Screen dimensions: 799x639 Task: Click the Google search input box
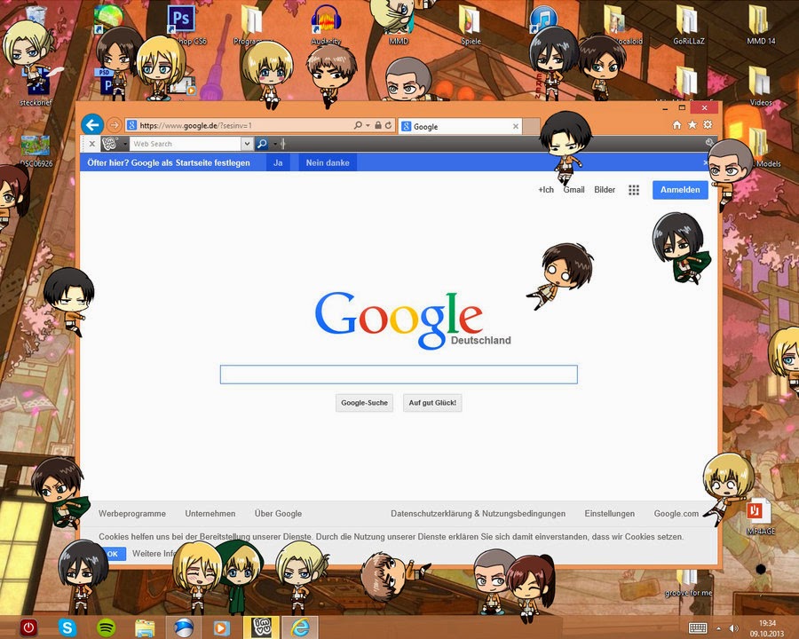(x=399, y=375)
